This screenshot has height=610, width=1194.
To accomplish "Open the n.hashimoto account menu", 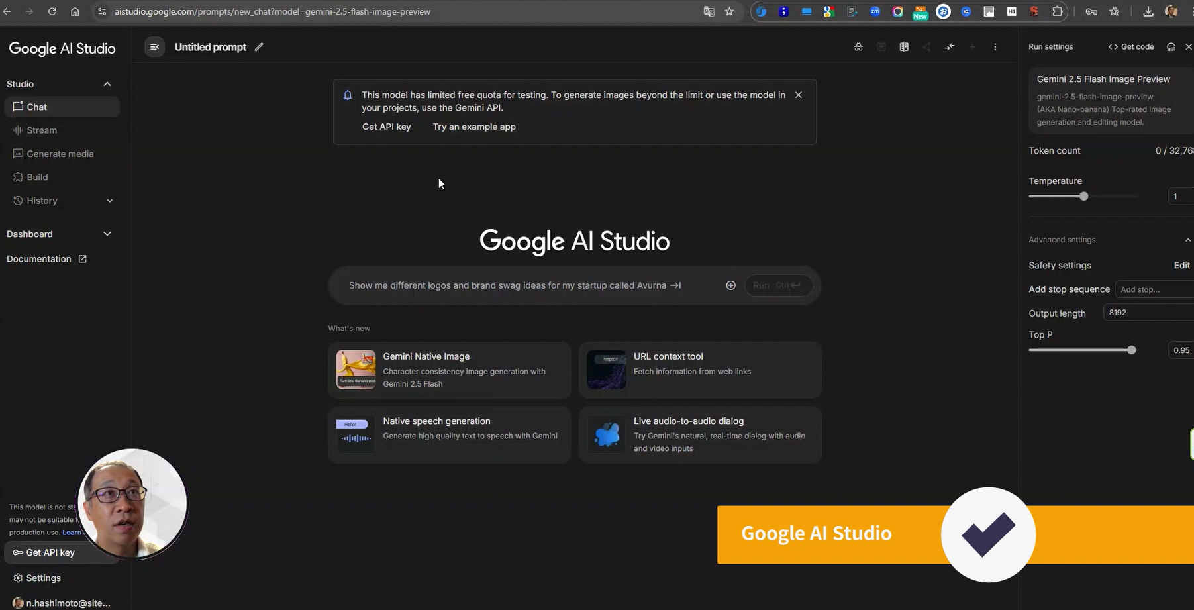I will 62,603.
